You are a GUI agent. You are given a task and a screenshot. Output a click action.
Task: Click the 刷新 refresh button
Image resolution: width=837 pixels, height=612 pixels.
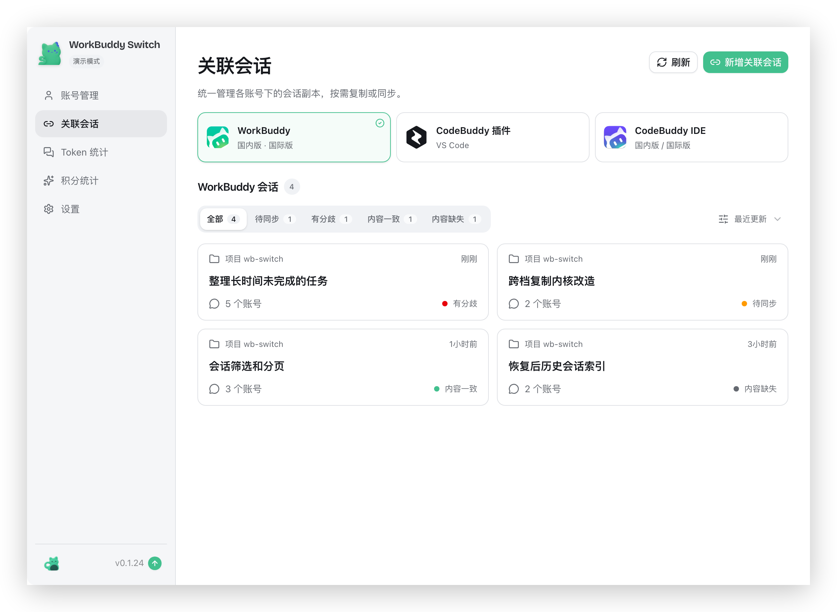tap(673, 62)
